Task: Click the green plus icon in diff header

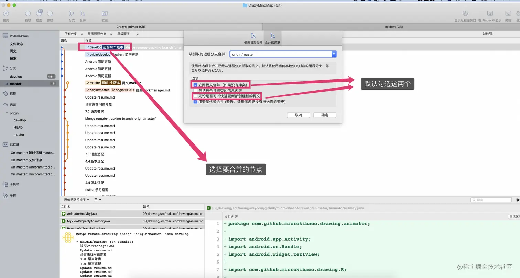Action: 209,208
